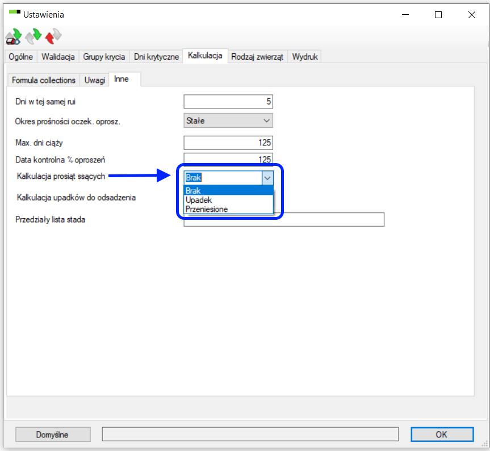Click the first toolbar icon with green arrow and truck

tap(14, 36)
